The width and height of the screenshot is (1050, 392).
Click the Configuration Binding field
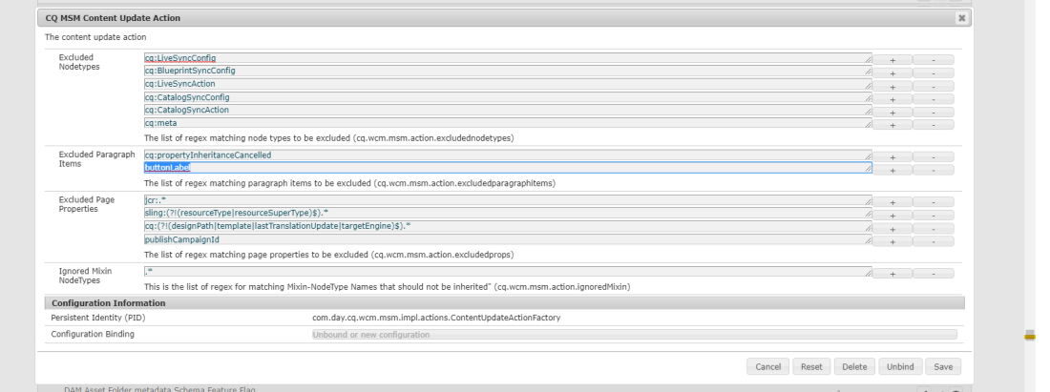coord(634,335)
